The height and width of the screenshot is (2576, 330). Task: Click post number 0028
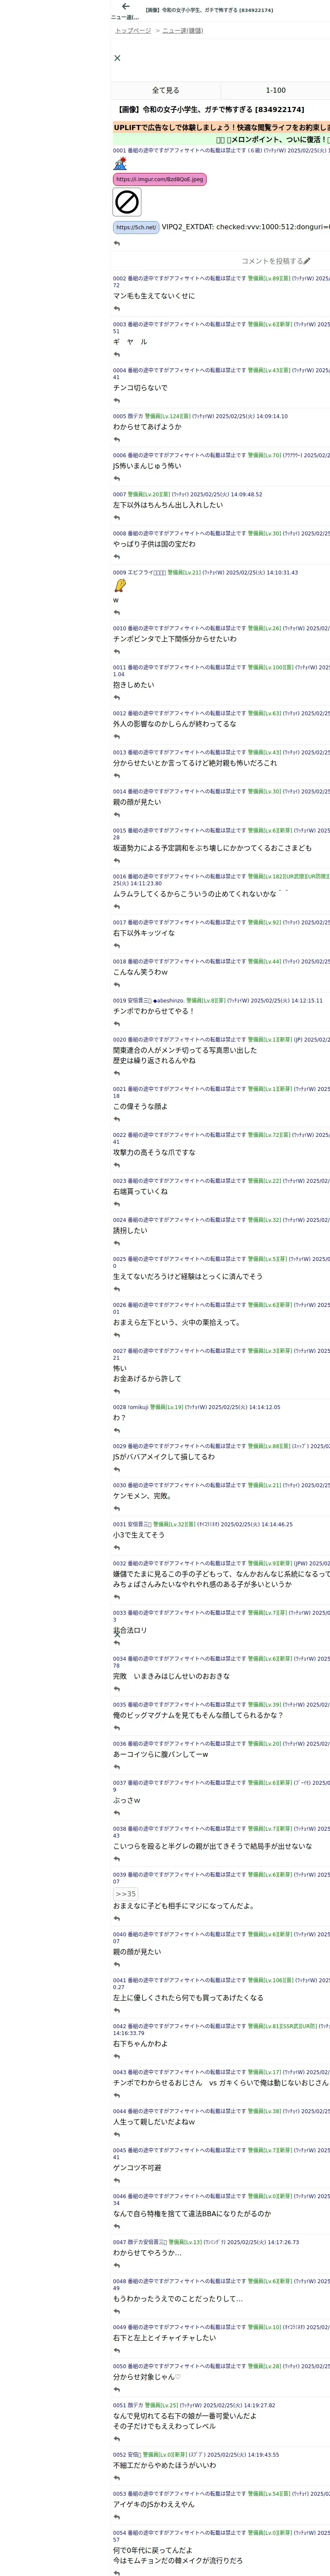pos(120,1407)
